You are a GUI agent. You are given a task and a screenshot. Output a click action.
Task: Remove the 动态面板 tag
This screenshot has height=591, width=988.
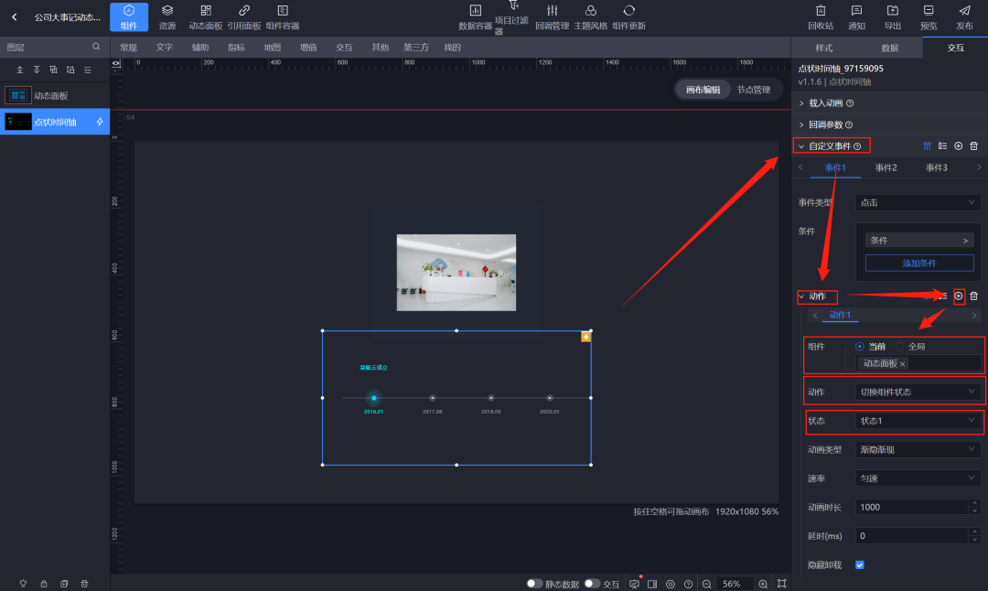click(903, 364)
